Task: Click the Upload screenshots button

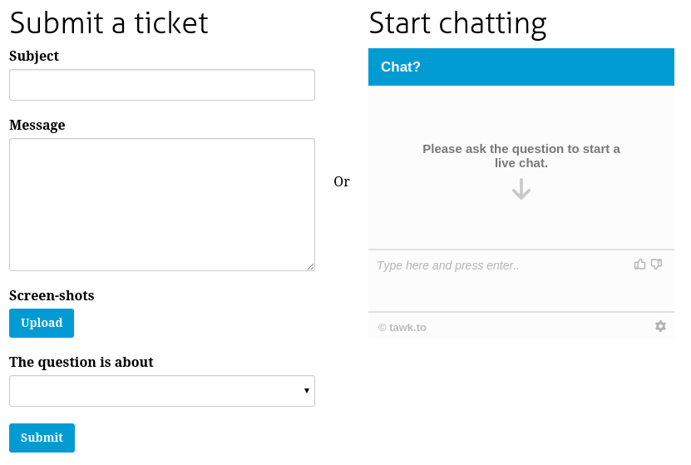Action: coord(42,323)
